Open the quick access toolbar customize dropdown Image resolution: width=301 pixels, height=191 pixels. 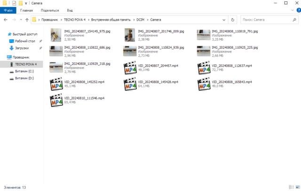tap(26, 3)
